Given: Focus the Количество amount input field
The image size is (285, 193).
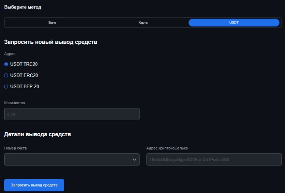Looking at the screenshot, I should (x=72, y=114).
